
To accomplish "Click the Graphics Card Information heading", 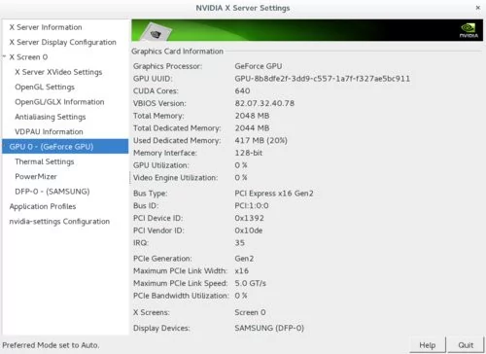I will (x=177, y=52).
